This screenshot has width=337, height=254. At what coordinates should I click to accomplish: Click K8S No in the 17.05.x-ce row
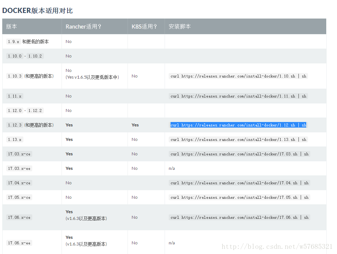pos(135,197)
